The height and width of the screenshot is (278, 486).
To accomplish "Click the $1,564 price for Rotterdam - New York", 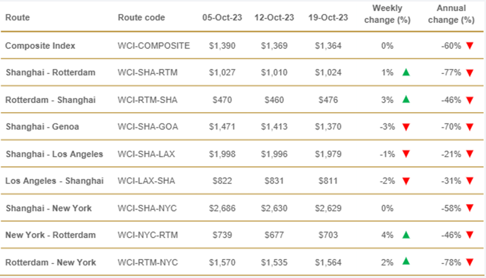I will pyautogui.click(x=328, y=262).
